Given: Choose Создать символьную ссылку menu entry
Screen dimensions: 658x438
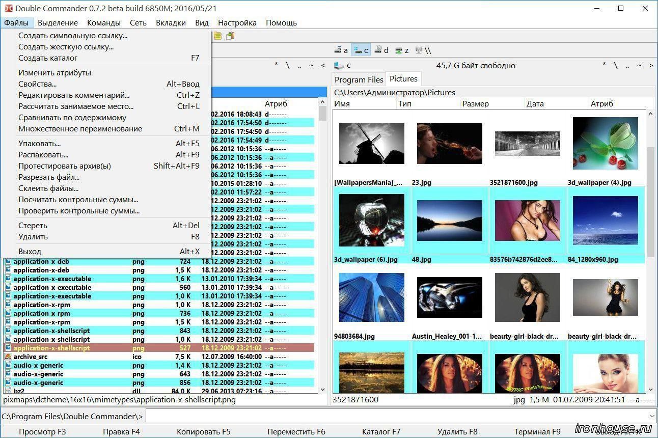Looking at the screenshot, I should click(x=106, y=36).
